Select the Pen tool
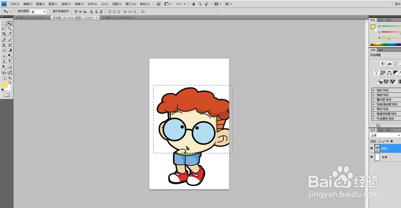The height and width of the screenshot is (208, 401). pyautogui.click(x=4, y=61)
